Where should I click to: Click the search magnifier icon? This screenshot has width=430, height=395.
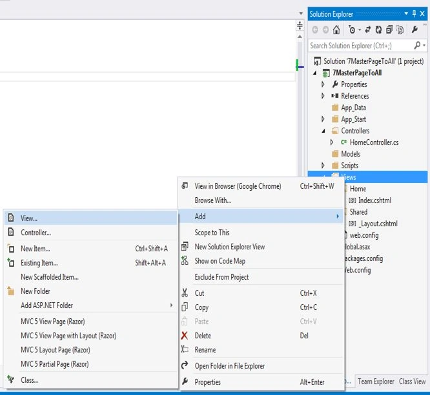point(417,45)
